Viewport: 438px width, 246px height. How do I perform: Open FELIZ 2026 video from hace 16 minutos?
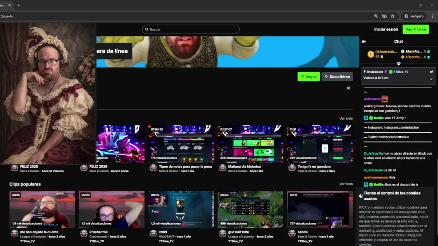(29, 167)
